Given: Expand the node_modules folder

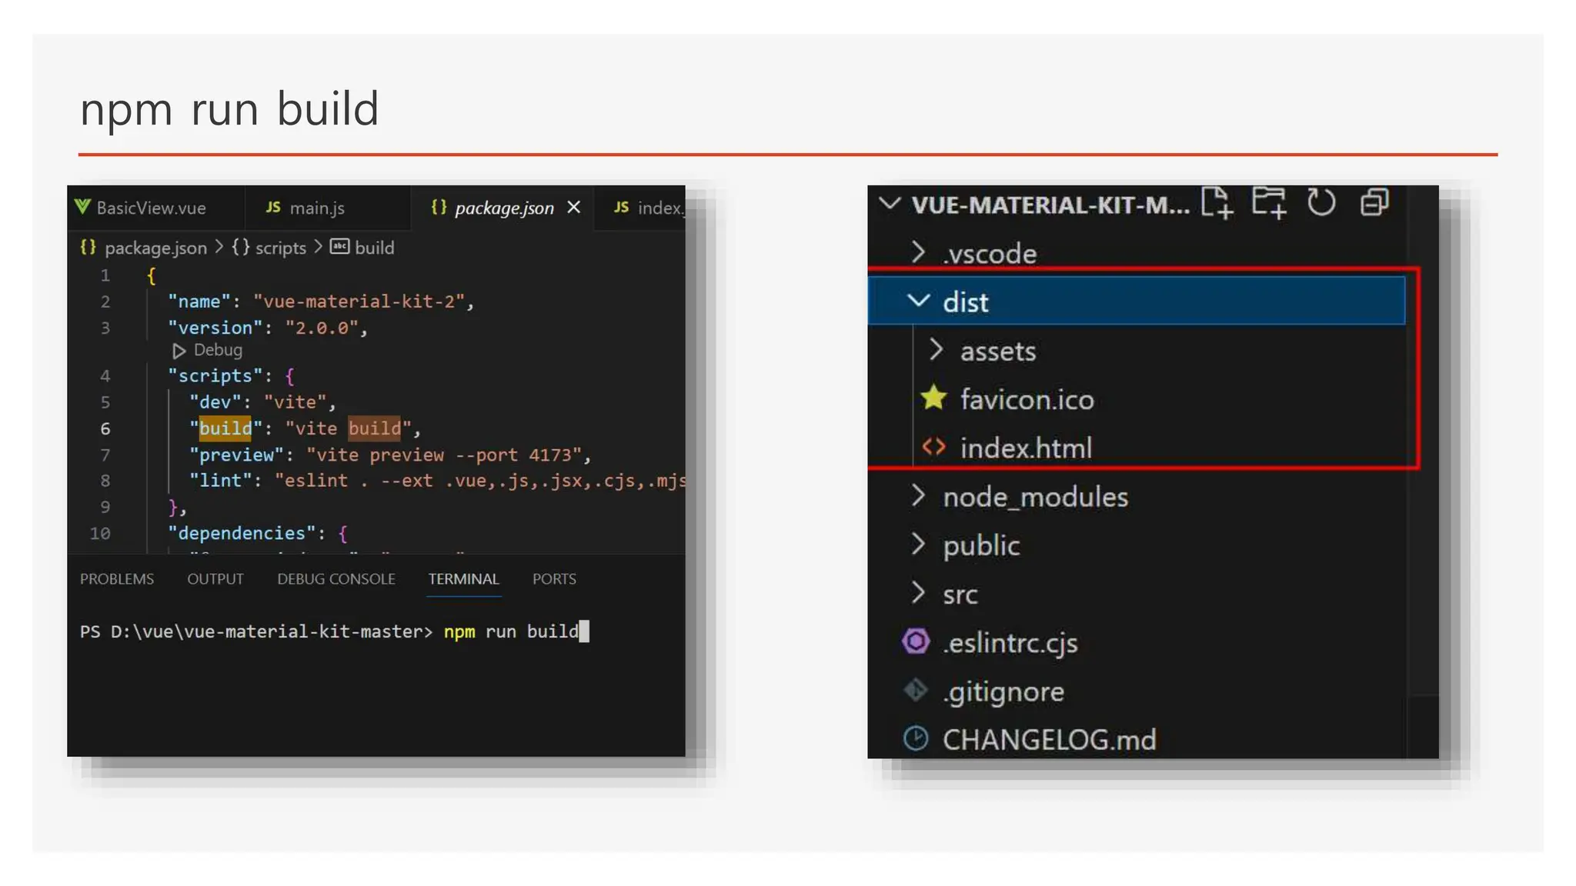Looking at the screenshot, I should pyautogui.click(x=918, y=496).
